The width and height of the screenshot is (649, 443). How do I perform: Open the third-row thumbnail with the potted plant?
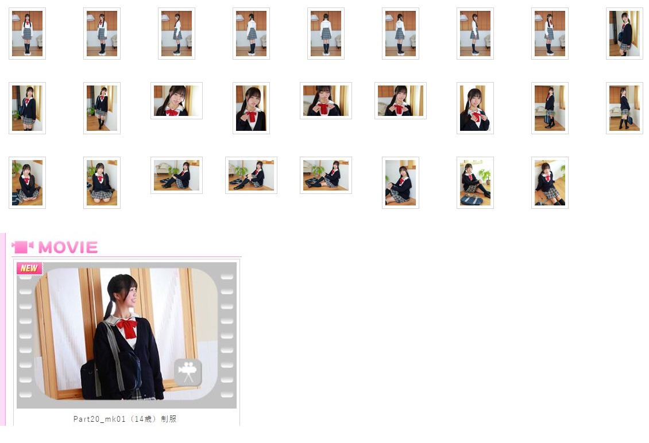pos(475,182)
